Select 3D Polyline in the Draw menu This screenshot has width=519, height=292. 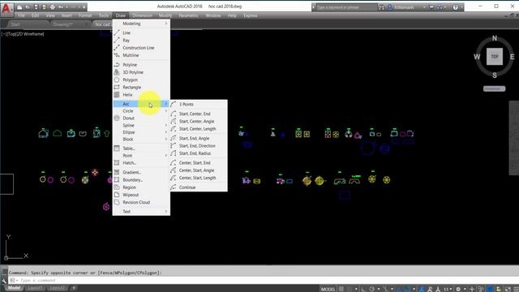[x=141, y=72]
